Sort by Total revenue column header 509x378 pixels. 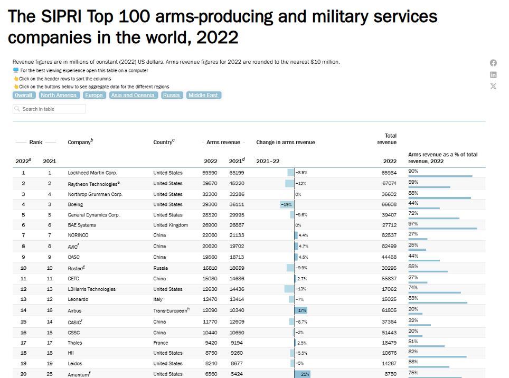pyautogui.click(x=387, y=139)
